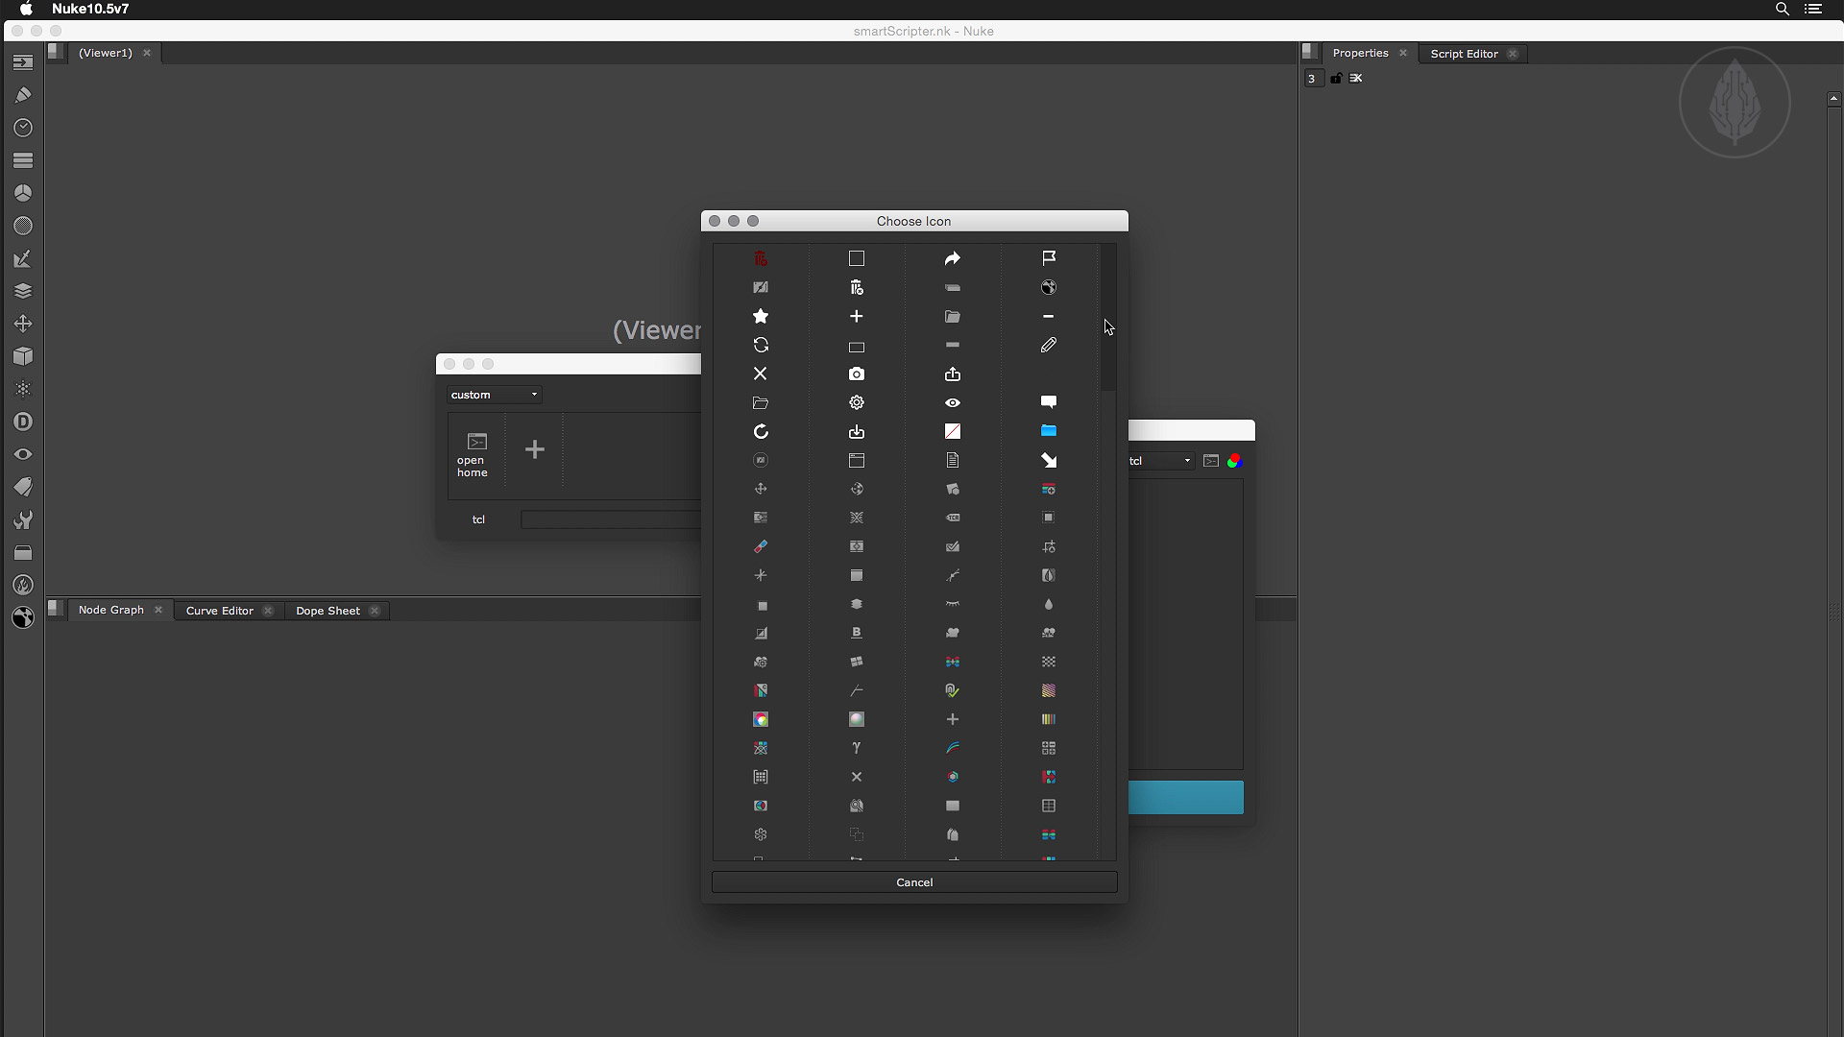Select the camera icon in the grid

pos(857,374)
